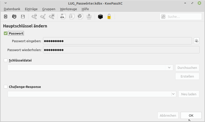Click the new database icon in toolbar
This screenshot has height=122, width=205.
[6, 17]
